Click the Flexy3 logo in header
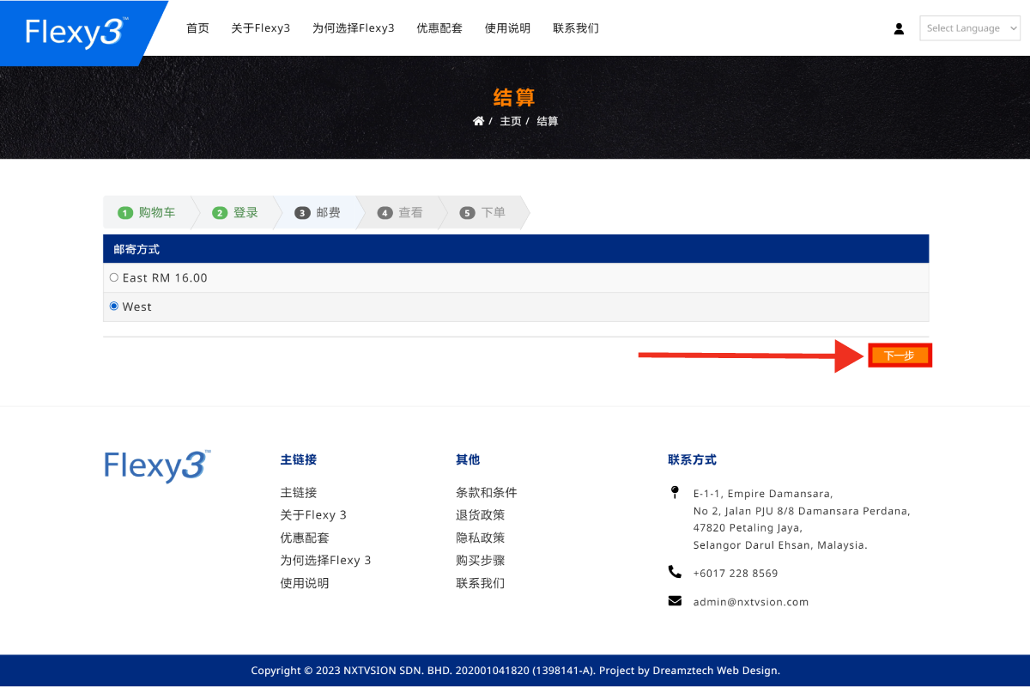1030x687 pixels. tap(77, 32)
